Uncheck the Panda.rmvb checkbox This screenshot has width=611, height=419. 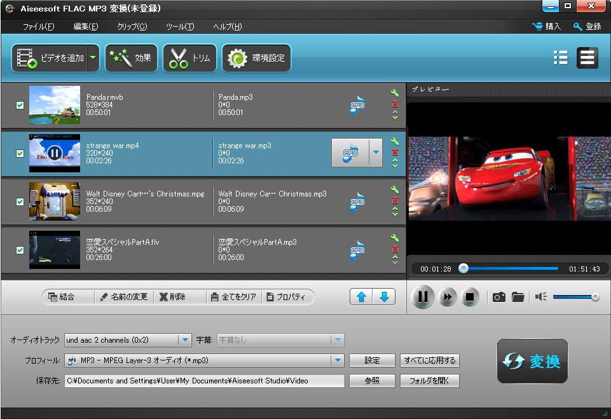[20, 105]
